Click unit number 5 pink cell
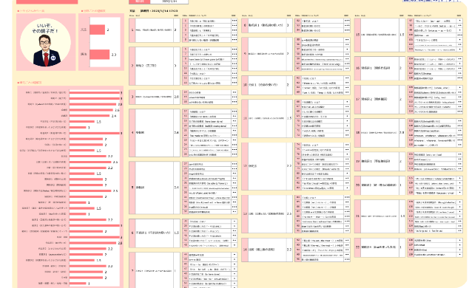 (x=132, y=188)
